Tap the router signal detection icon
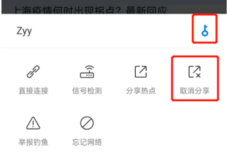This screenshot has width=227, height=164. [x=87, y=72]
